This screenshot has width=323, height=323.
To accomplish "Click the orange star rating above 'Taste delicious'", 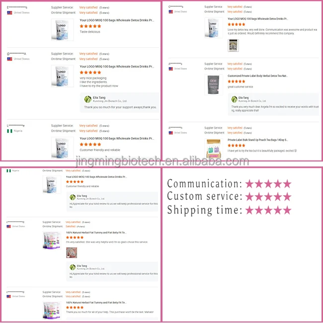I will click(90, 26).
